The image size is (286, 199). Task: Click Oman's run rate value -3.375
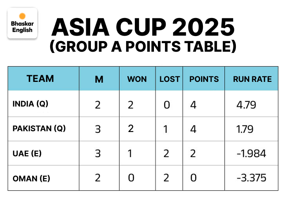(x=252, y=178)
